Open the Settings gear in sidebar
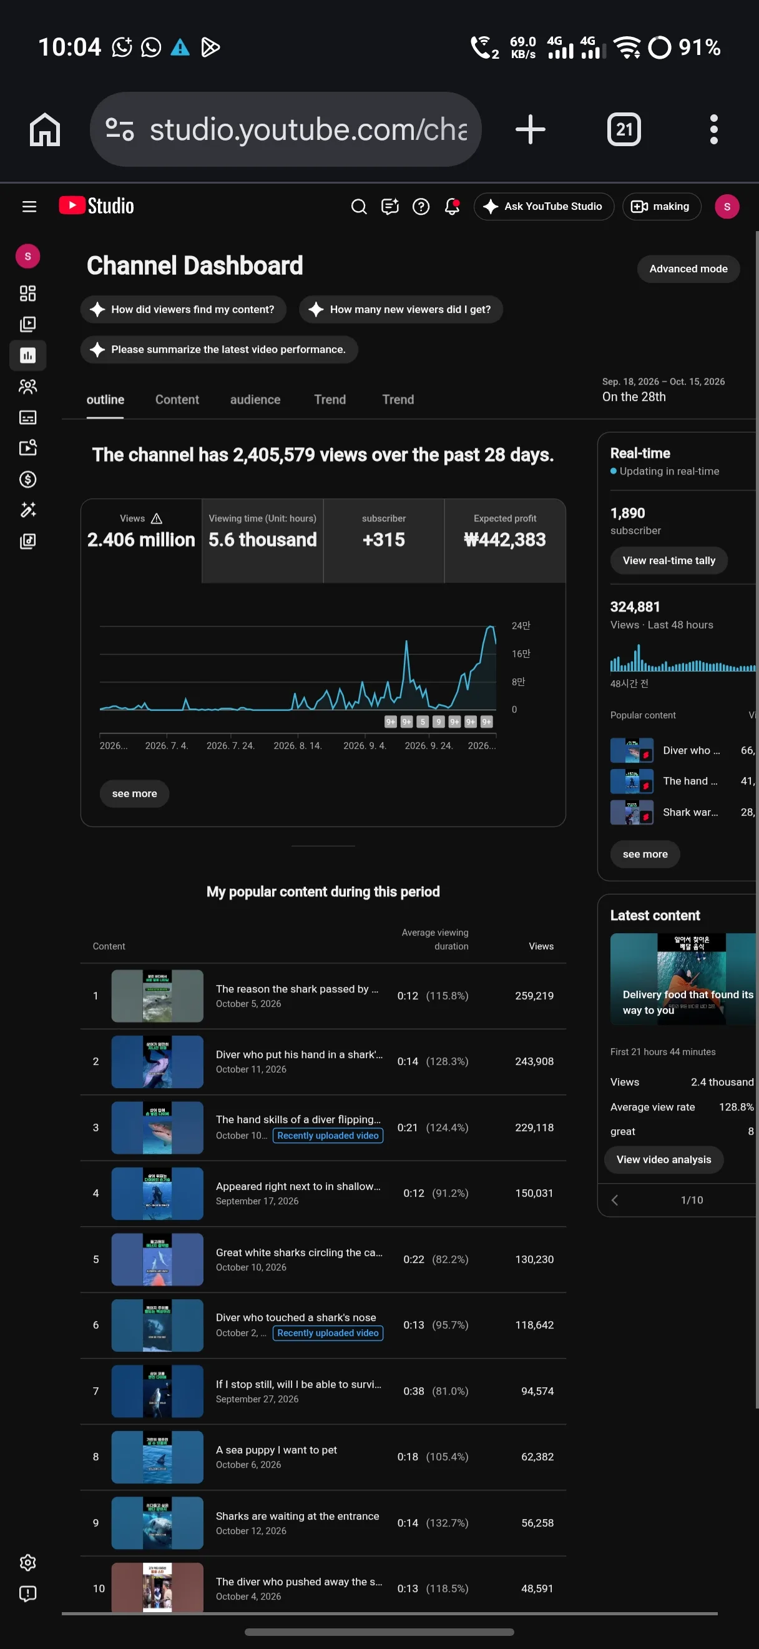Screen dimensions: 759x1649 pos(27,1563)
